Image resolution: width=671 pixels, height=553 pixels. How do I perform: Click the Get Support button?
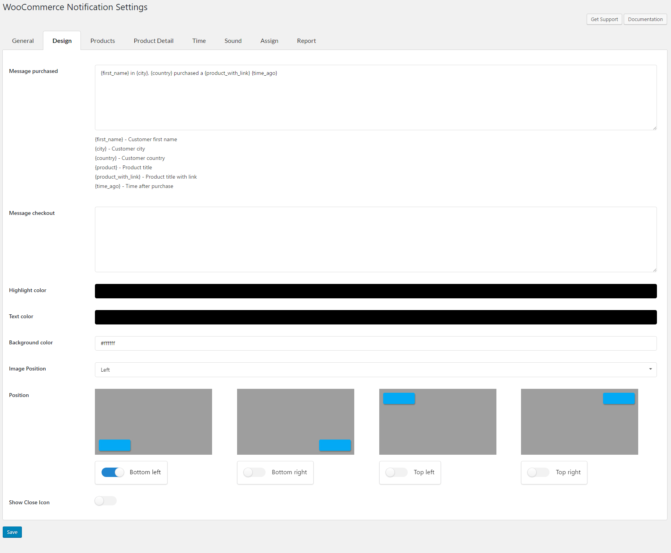pyautogui.click(x=604, y=19)
